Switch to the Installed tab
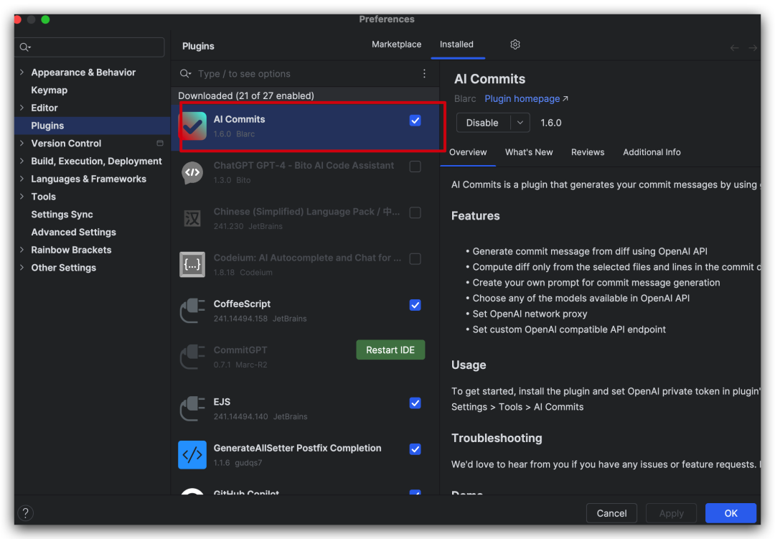Screen dimensions: 775x539 [x=456, y=44]
